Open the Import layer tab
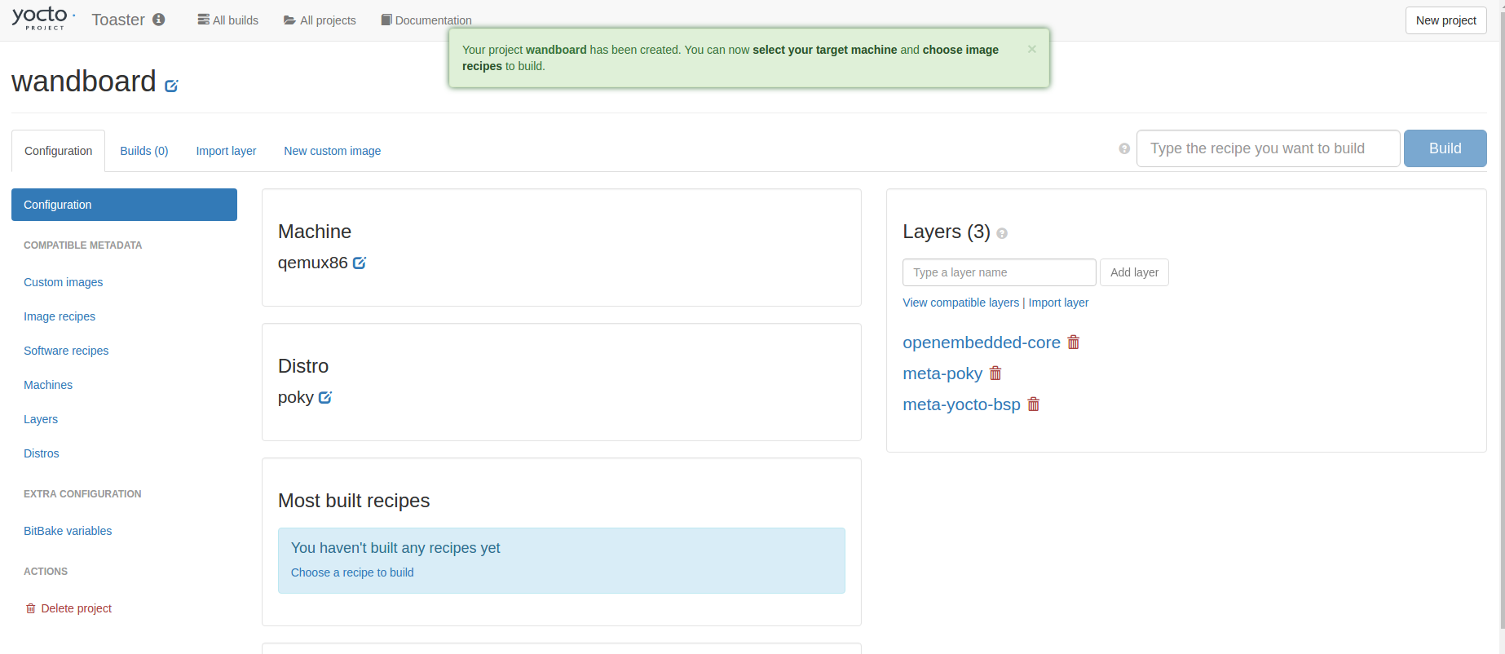 (x=226, y=151)
